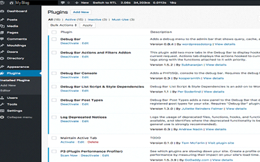Select Add New in Plugins submenu
The height and width of the screenshot is (162, 260).
(8, 86)
